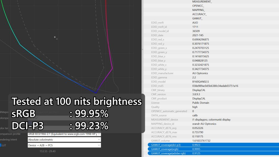The image size is (279, 157).
Task: Click the CMF_product row label
Action: [x=159, y=98]
